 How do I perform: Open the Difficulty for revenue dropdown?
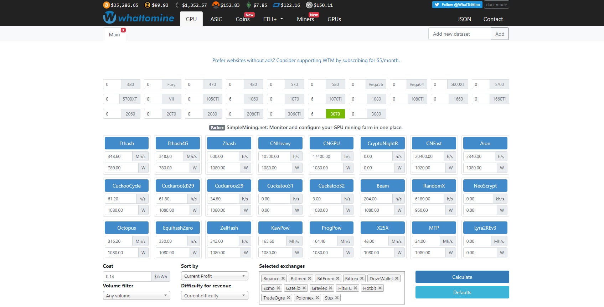[215, 296]
